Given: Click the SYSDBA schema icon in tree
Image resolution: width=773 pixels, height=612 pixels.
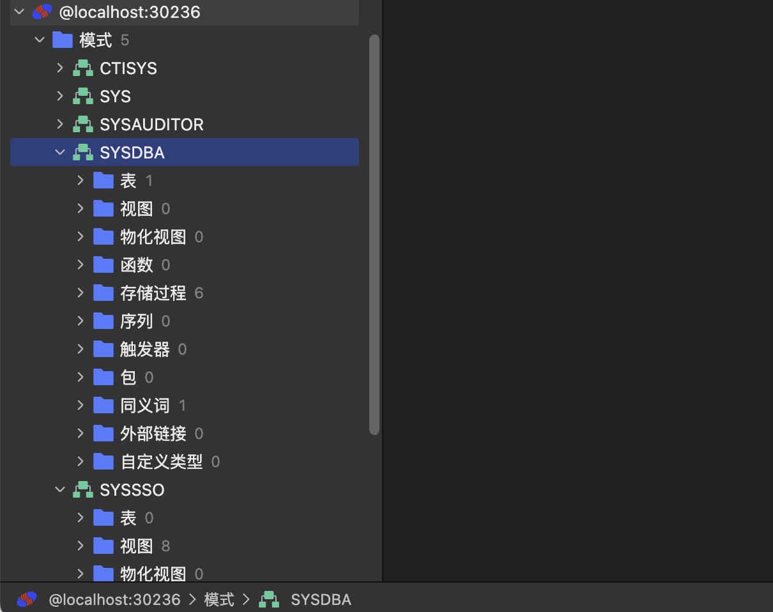Looking at the screenshot, I should click(83, 153).
